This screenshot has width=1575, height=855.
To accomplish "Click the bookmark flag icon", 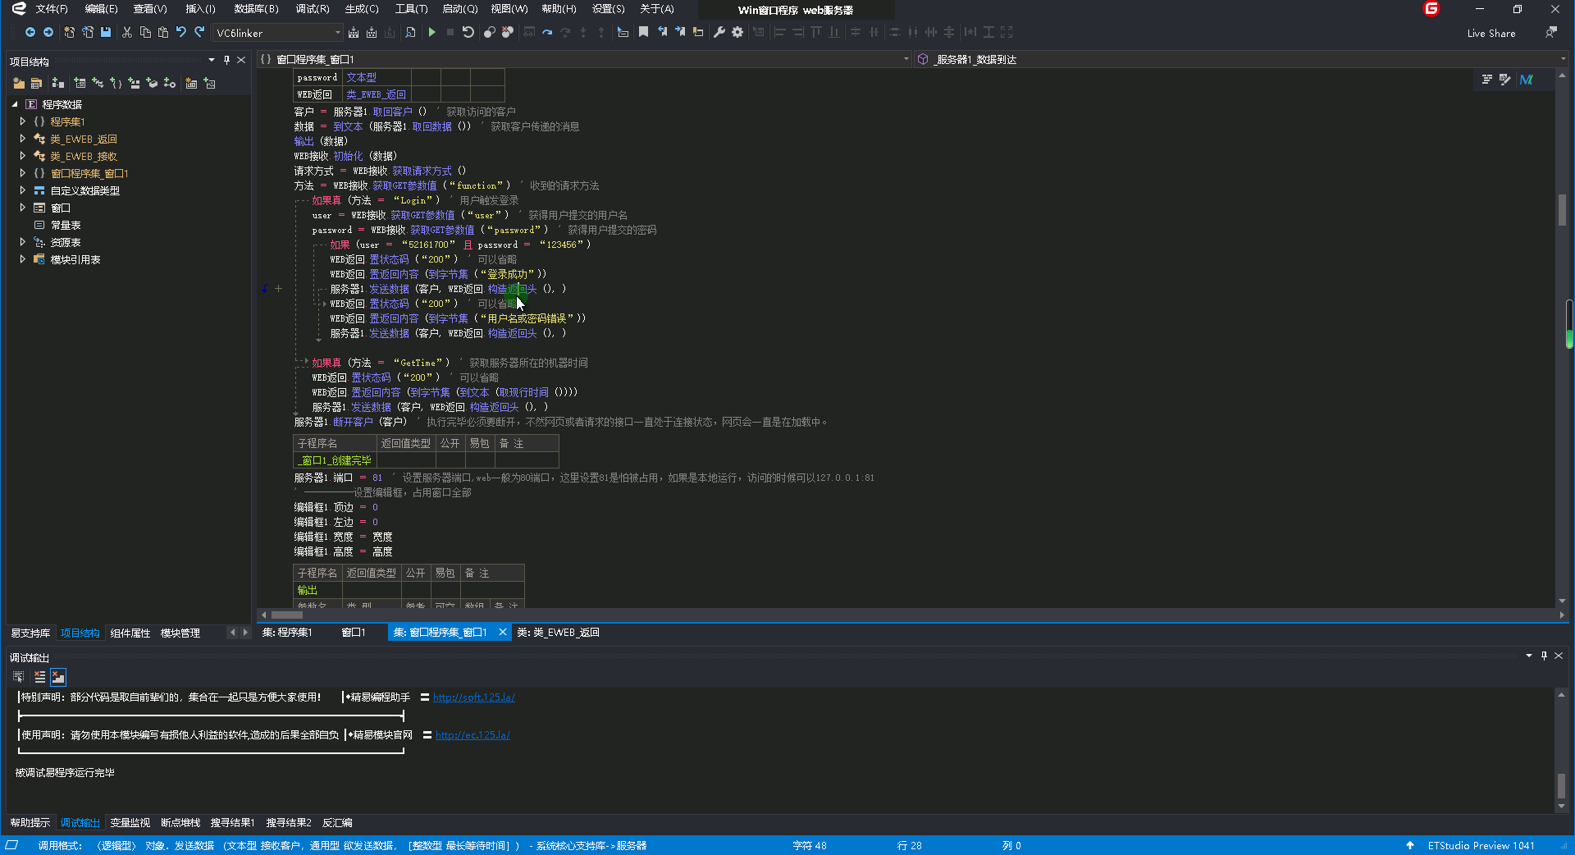I will 644,33.
